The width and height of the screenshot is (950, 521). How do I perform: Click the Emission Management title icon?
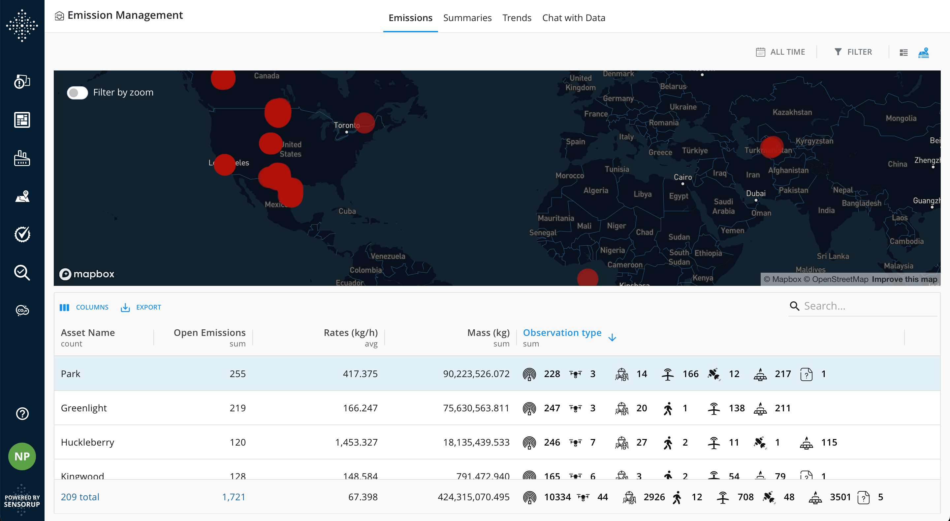point(59,16)
